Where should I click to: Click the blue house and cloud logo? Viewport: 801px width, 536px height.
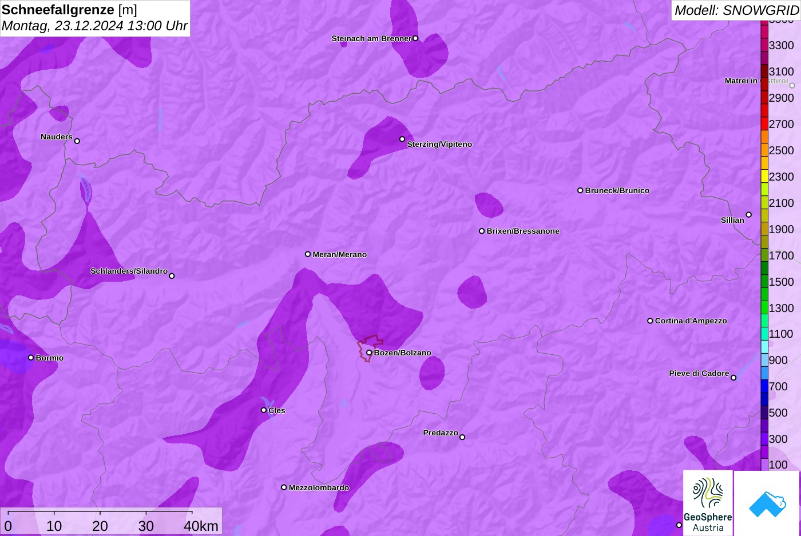767,503
